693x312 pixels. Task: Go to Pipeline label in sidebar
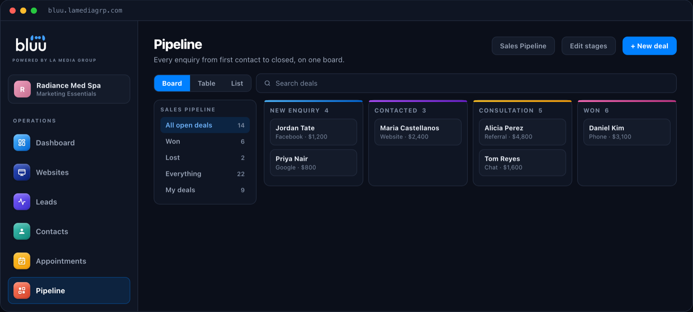(x=50, y=290)
